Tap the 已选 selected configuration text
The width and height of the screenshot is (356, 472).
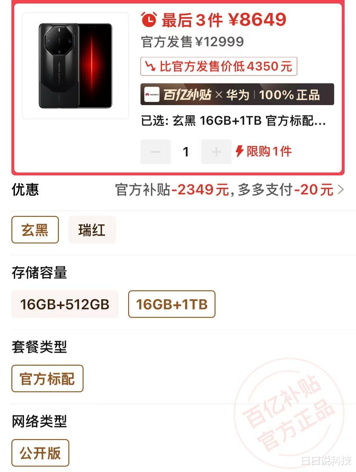(234, 121)
